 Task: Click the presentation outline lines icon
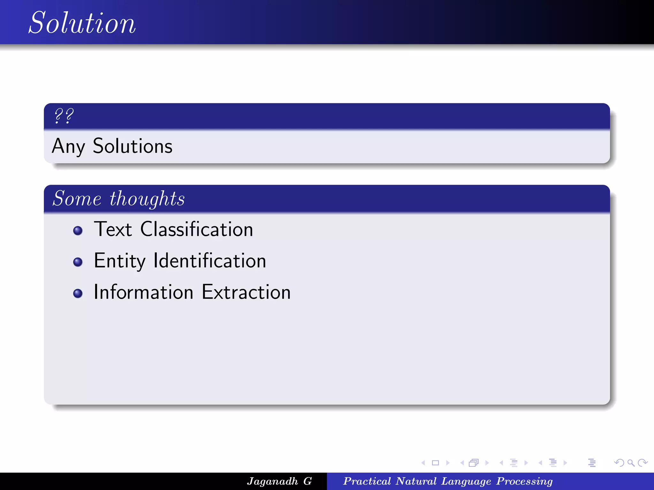point(592,463)
